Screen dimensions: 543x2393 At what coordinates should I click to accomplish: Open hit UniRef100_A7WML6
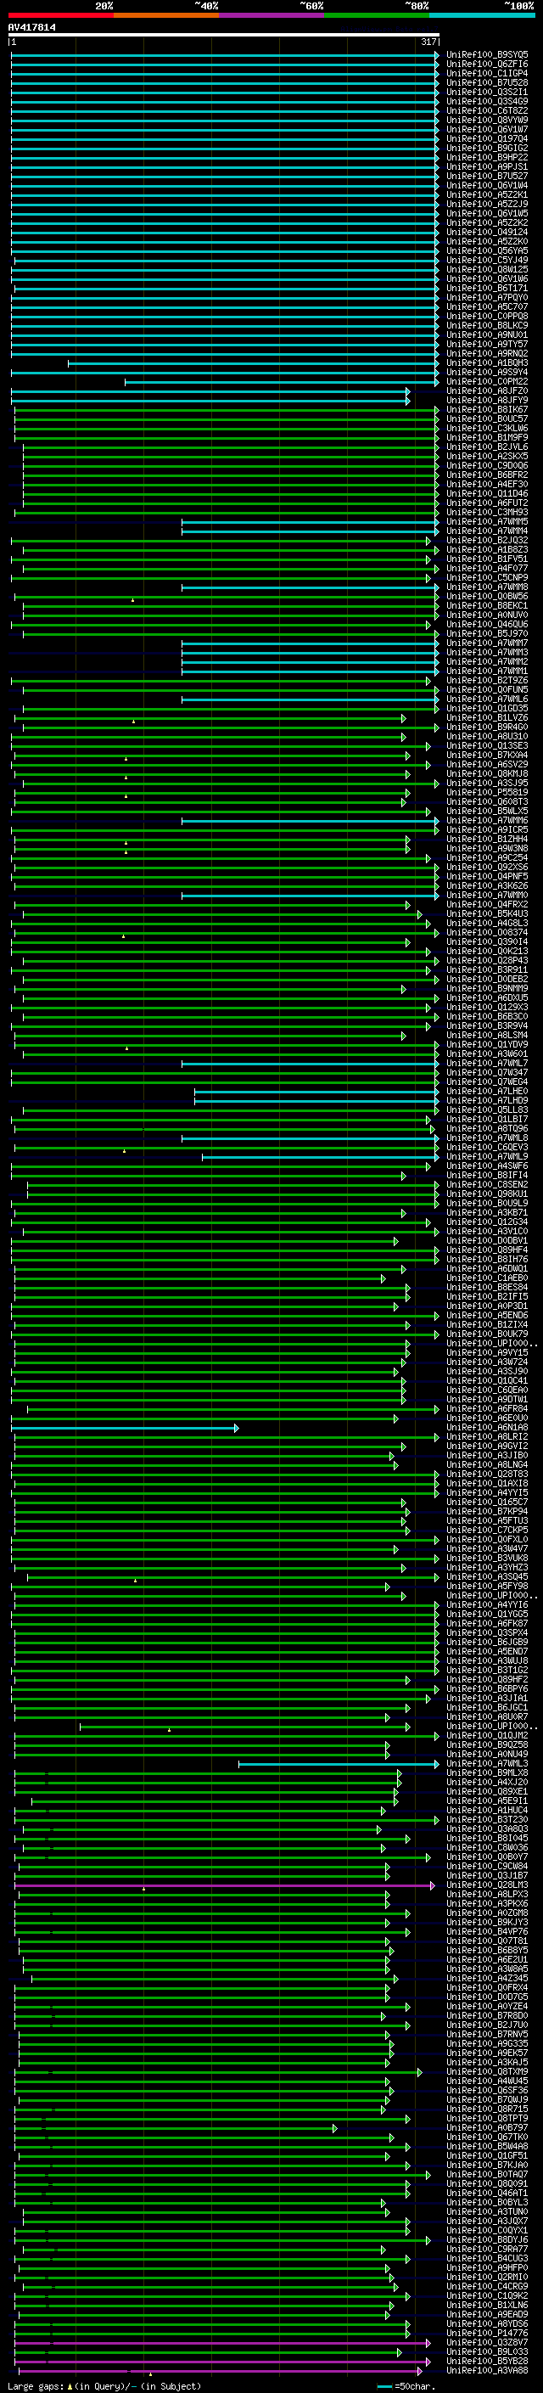(x=487, y=699)
